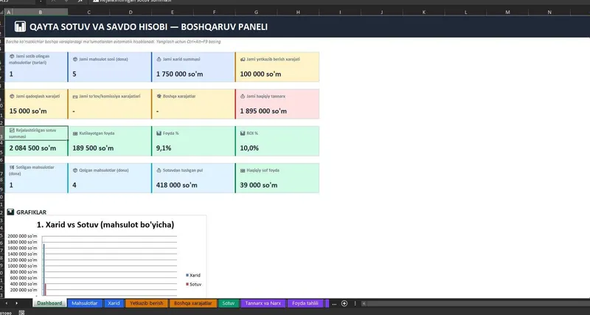Select the Foyda tahlili sheet tab
The image size is (590, 315).
[305, 303]
